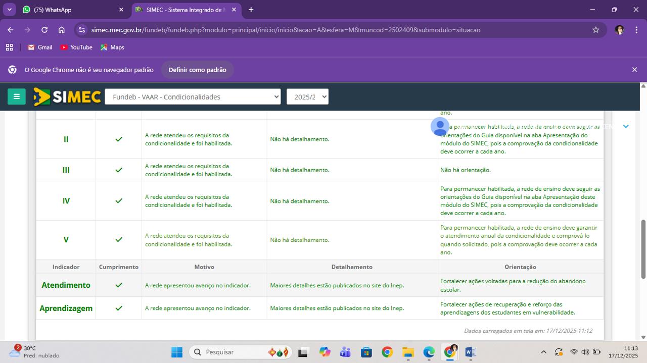Open the Chrome profile avatar
The width and height of the screenshot is (647, 363).
[x=619, y=30]
